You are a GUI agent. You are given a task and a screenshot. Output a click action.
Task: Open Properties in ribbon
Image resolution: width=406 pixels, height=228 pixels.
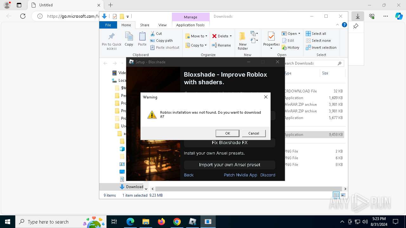(x=271, y=41)
